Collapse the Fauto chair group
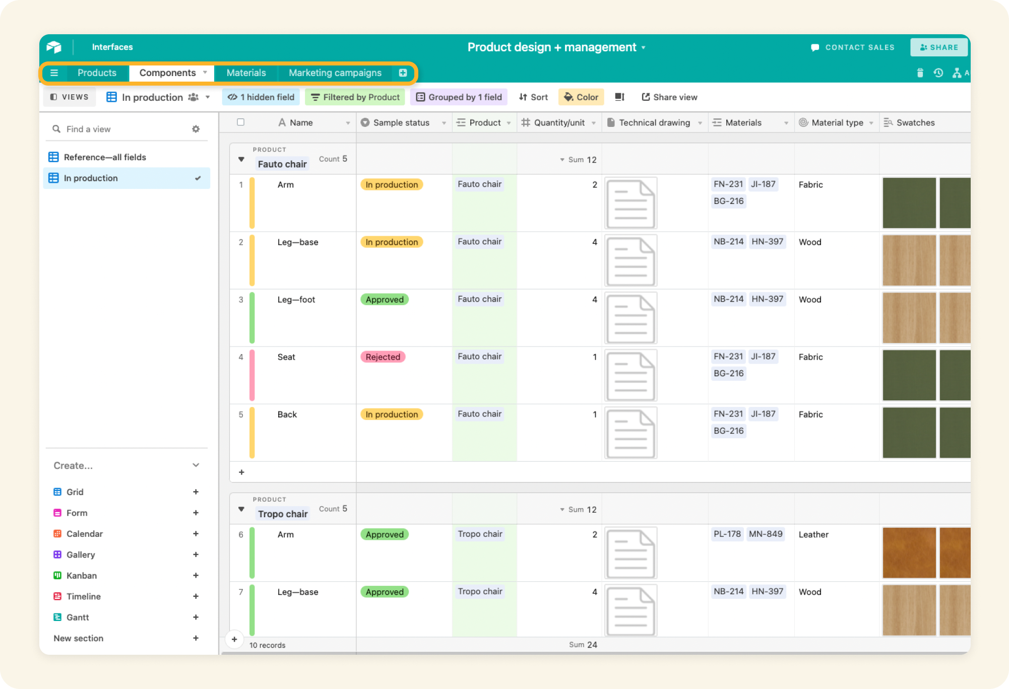 (241, 160)
